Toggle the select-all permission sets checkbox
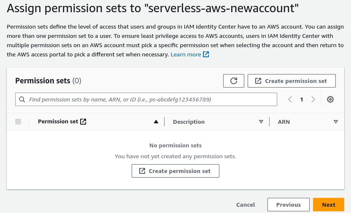The image size is (351, 213). point(18,122)
